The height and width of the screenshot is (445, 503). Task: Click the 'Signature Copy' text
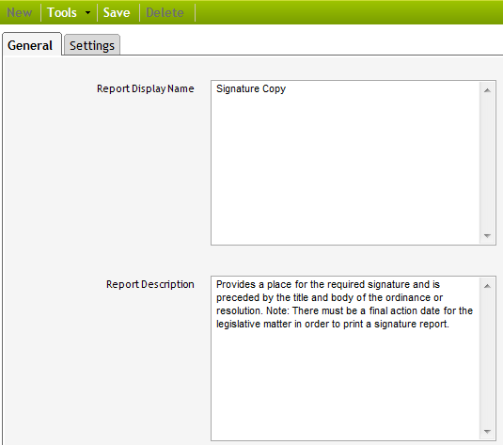click(251, 88)
